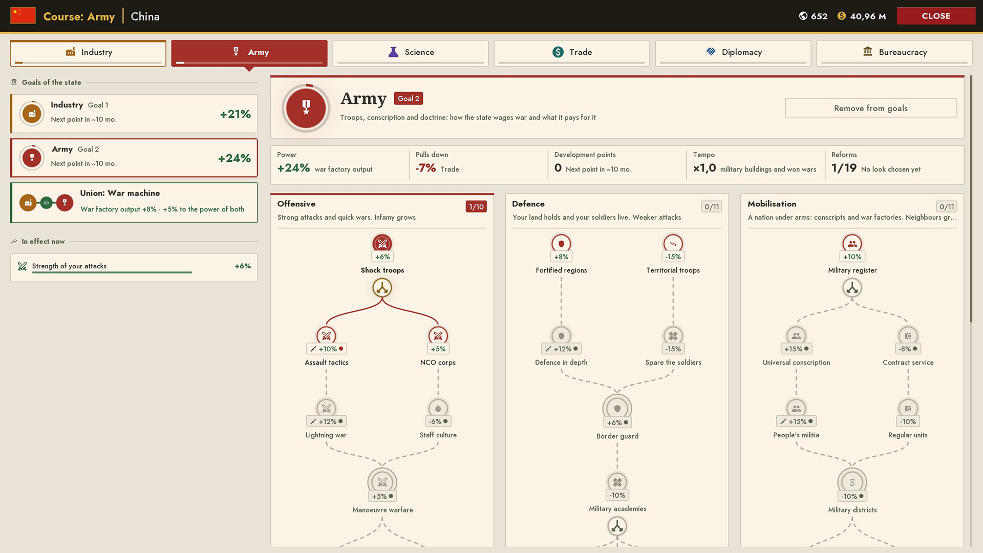Click the branch icon under Shock troops
Viewport: 983px width, 553px height.
tap(382, 288)
